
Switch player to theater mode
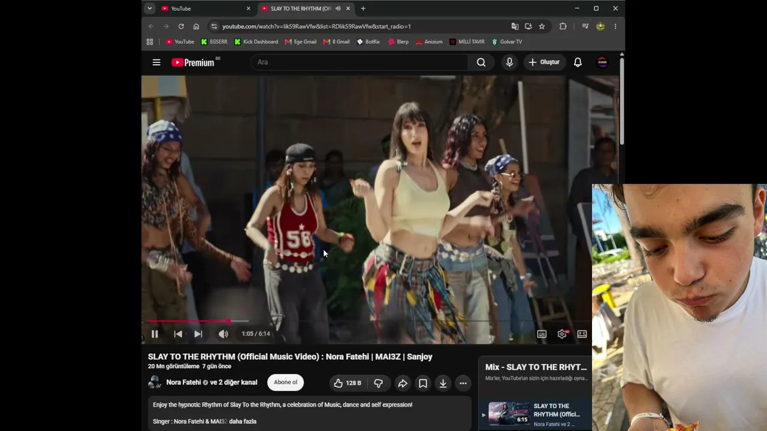(x=582, y=334)
